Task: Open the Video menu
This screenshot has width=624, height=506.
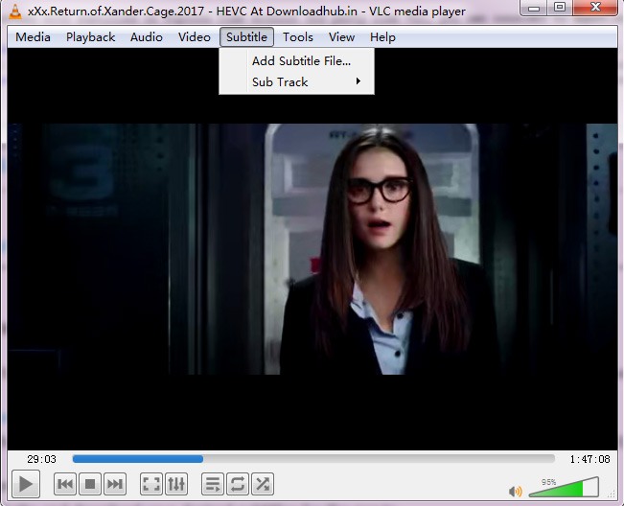Action: click(x=195, y=37)
